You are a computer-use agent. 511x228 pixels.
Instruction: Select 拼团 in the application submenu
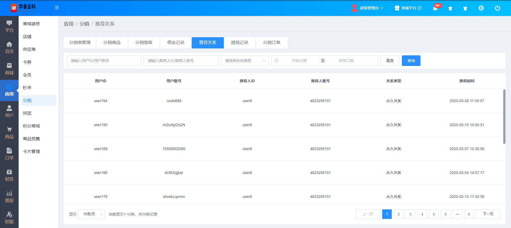click(x=27, y=113)
